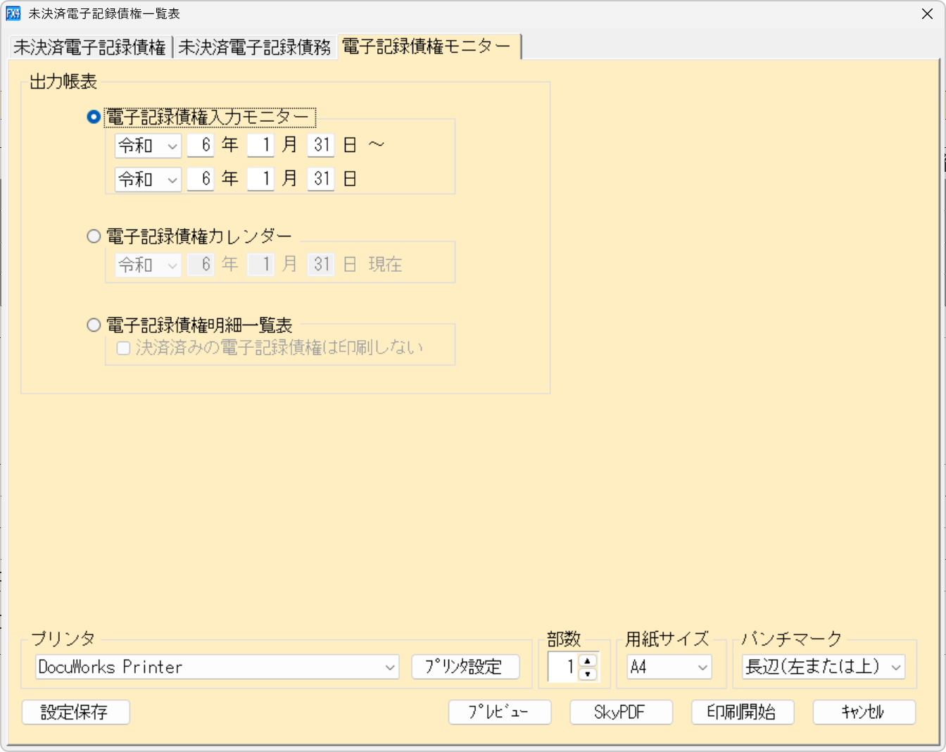
Task: Open the プレビュー preview
Action: 500,712
